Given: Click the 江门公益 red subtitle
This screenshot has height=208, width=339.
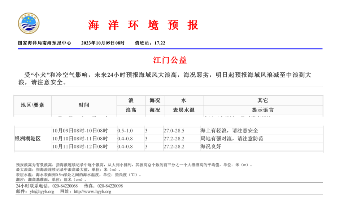Looking at the screenshot, I should (170, 60).
